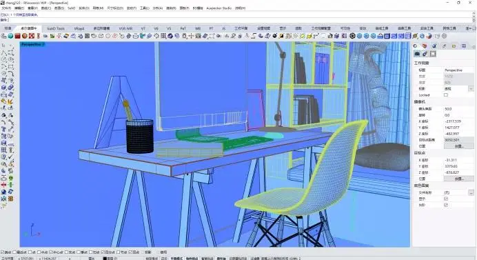Switch to the PaT toolbar tab
Screen dimensions: 477x260
(183, 28)
